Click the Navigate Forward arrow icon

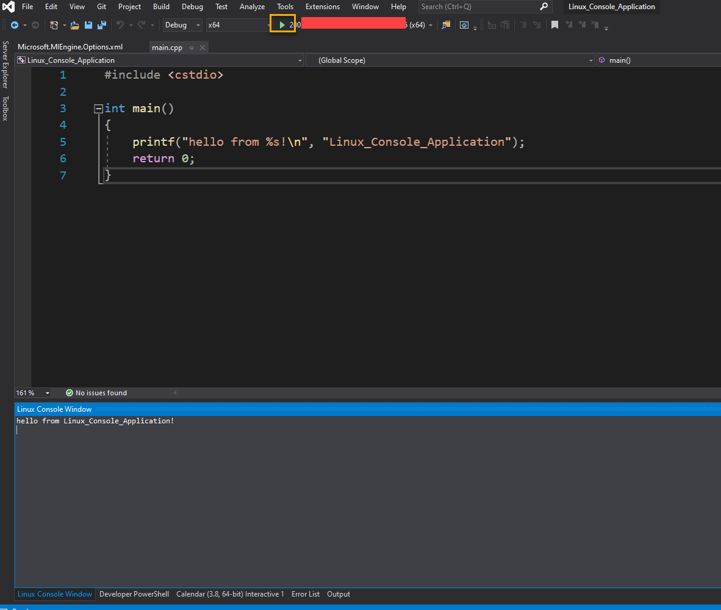click(x=35, y=25)
